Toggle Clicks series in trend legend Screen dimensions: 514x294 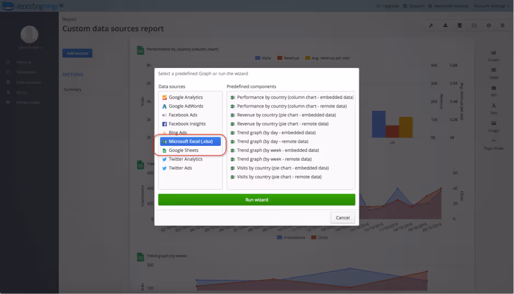pos(319,238)
